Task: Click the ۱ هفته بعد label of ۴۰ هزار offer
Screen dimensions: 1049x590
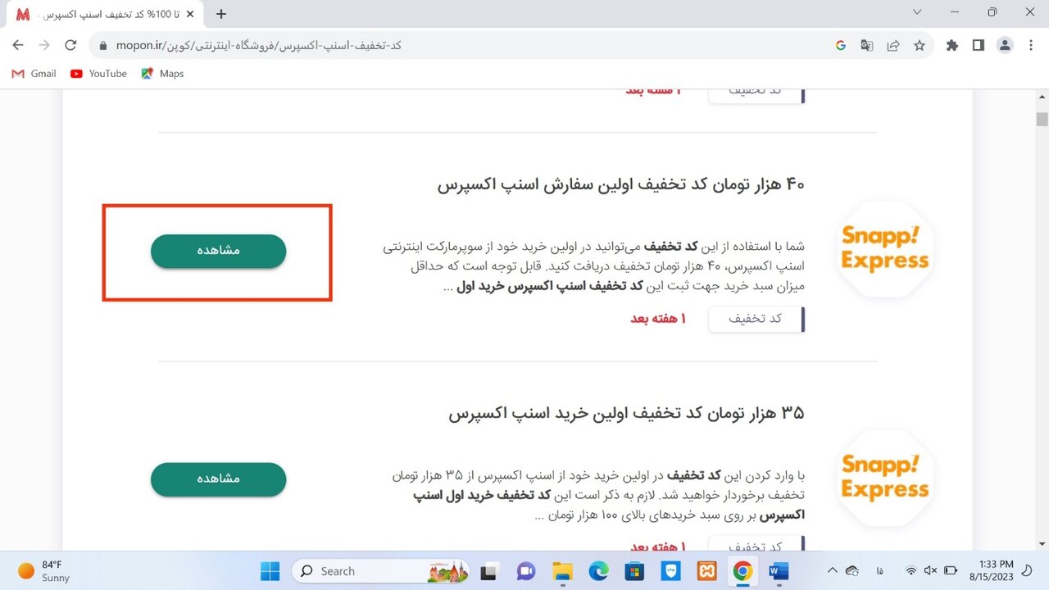Action: (x=657, y=319)
